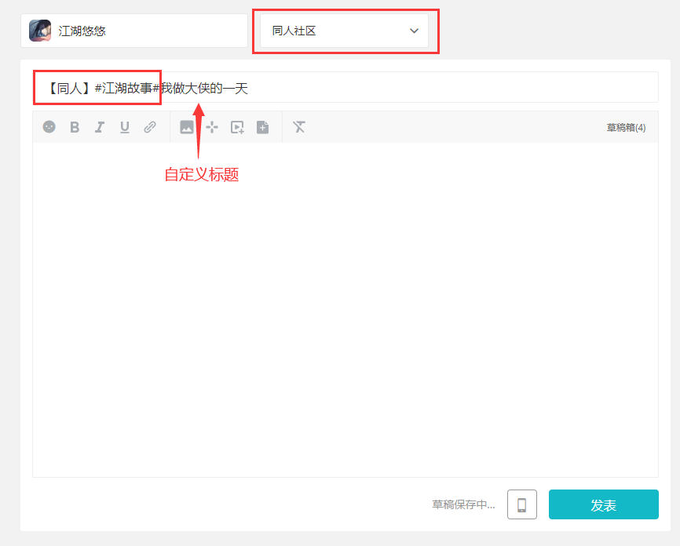Insert an image into the post
This screenshot has width=680, height=546.
[186, 126]
